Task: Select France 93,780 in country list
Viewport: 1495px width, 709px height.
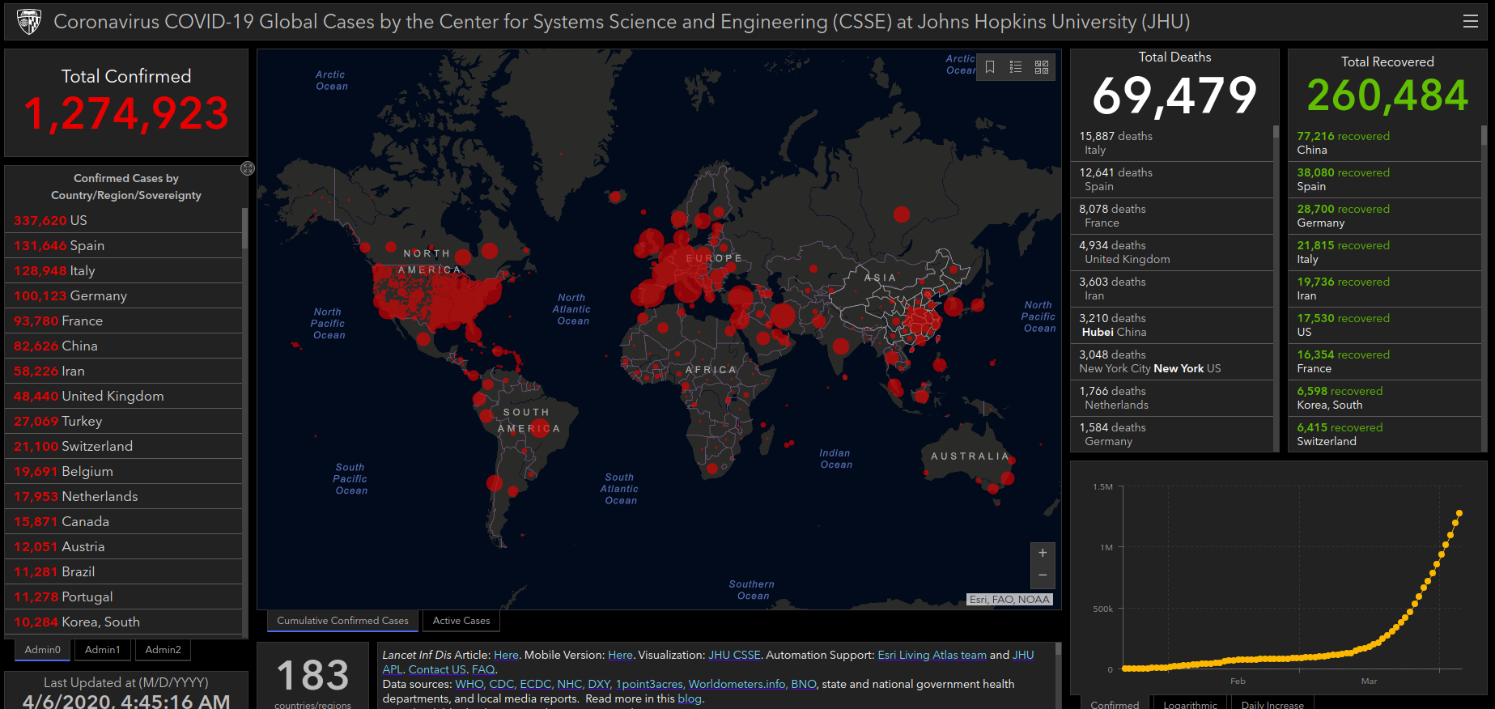Action: tap(123, 321)
